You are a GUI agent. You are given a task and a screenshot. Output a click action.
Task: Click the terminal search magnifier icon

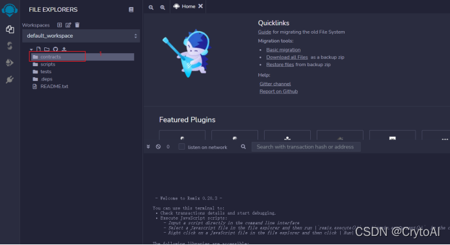(x=243, y=146)
